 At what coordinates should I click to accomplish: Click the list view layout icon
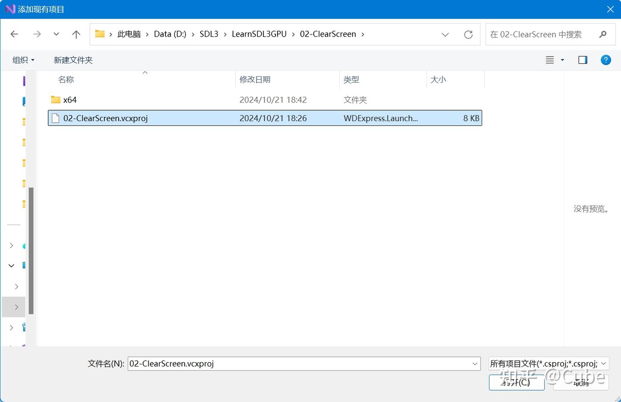[551, 60]
